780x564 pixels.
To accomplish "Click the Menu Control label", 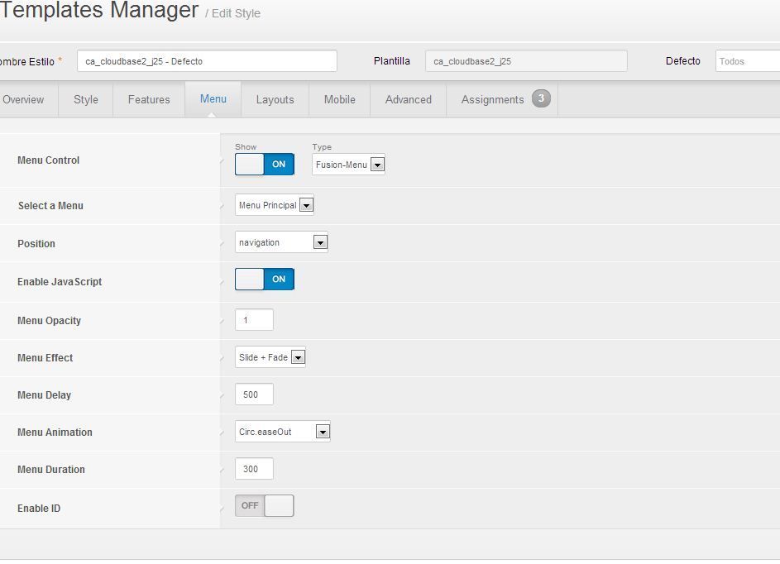I will pos(48,160).
